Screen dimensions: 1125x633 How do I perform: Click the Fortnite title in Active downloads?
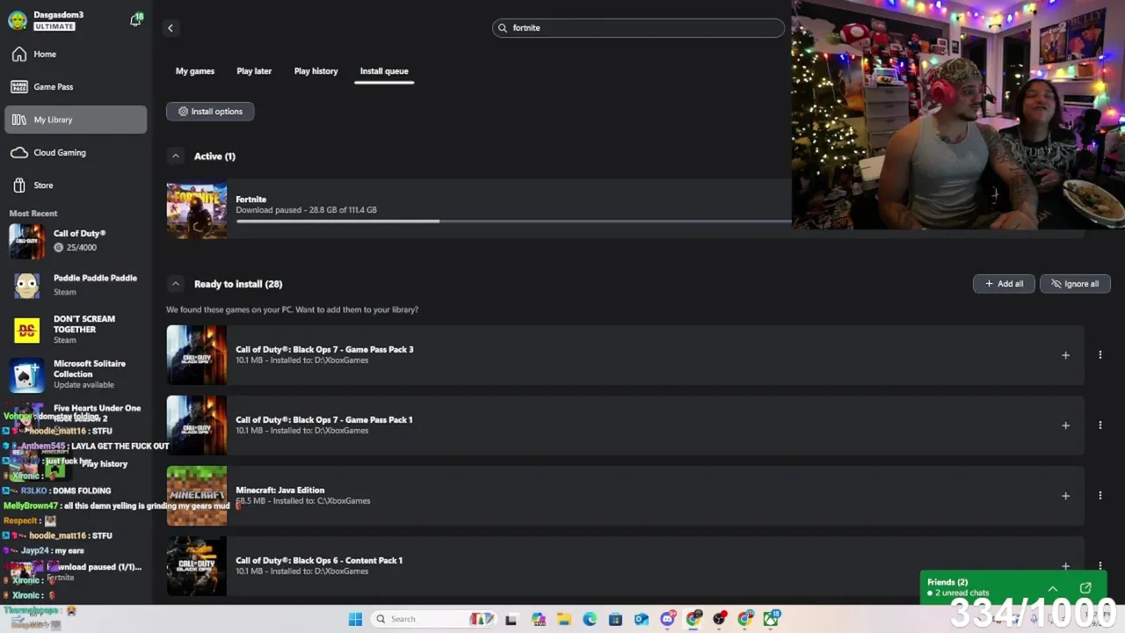pos(250,200)
